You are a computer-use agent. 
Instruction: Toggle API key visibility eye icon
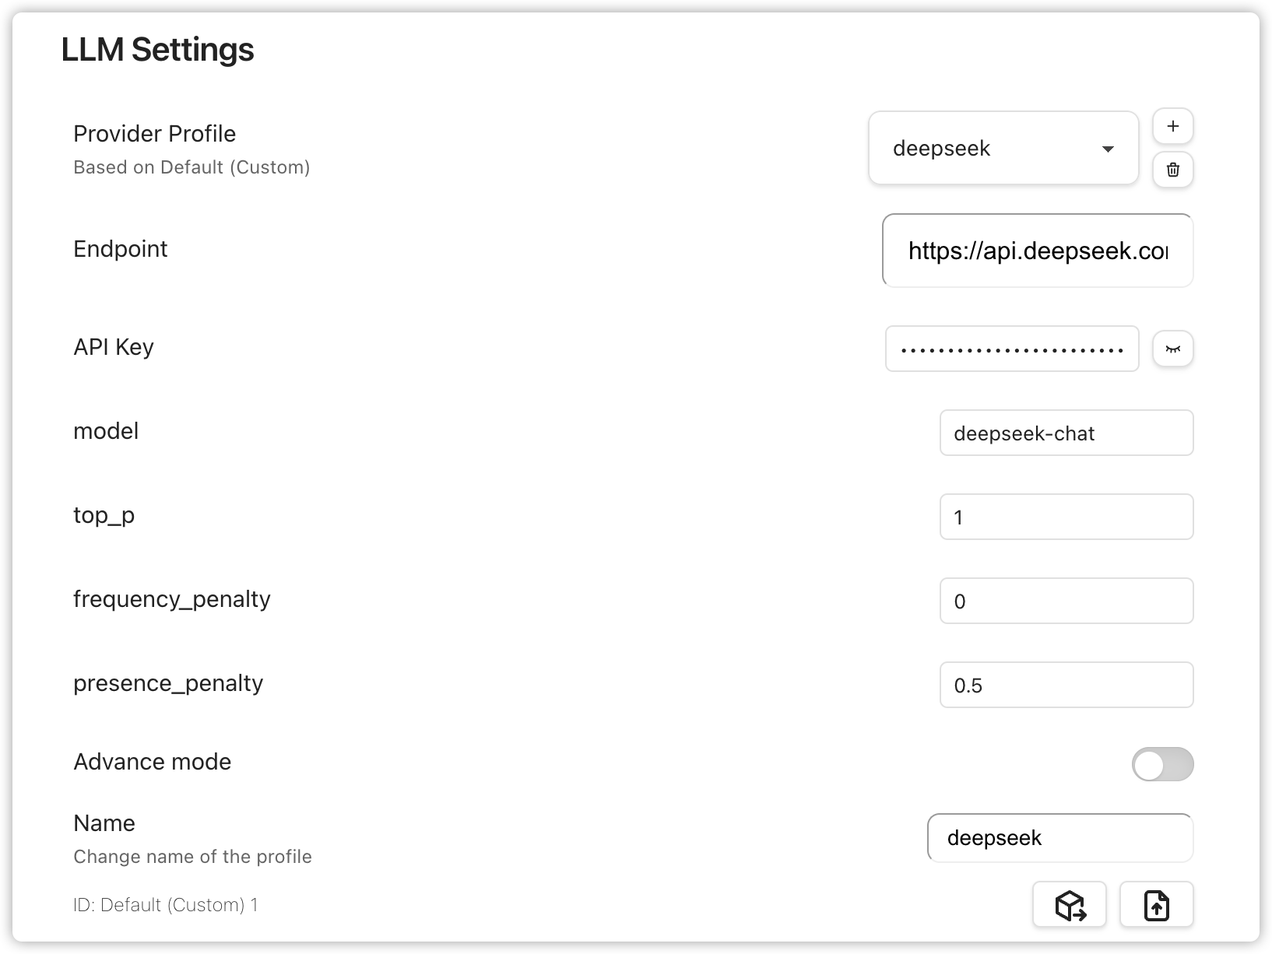tap(1172, 349)
